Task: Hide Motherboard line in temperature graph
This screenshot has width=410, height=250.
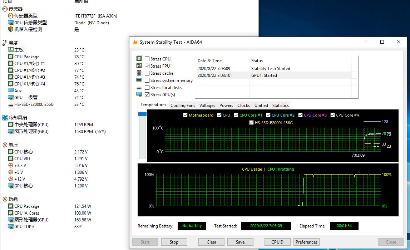Action: (x=186, y=115)
